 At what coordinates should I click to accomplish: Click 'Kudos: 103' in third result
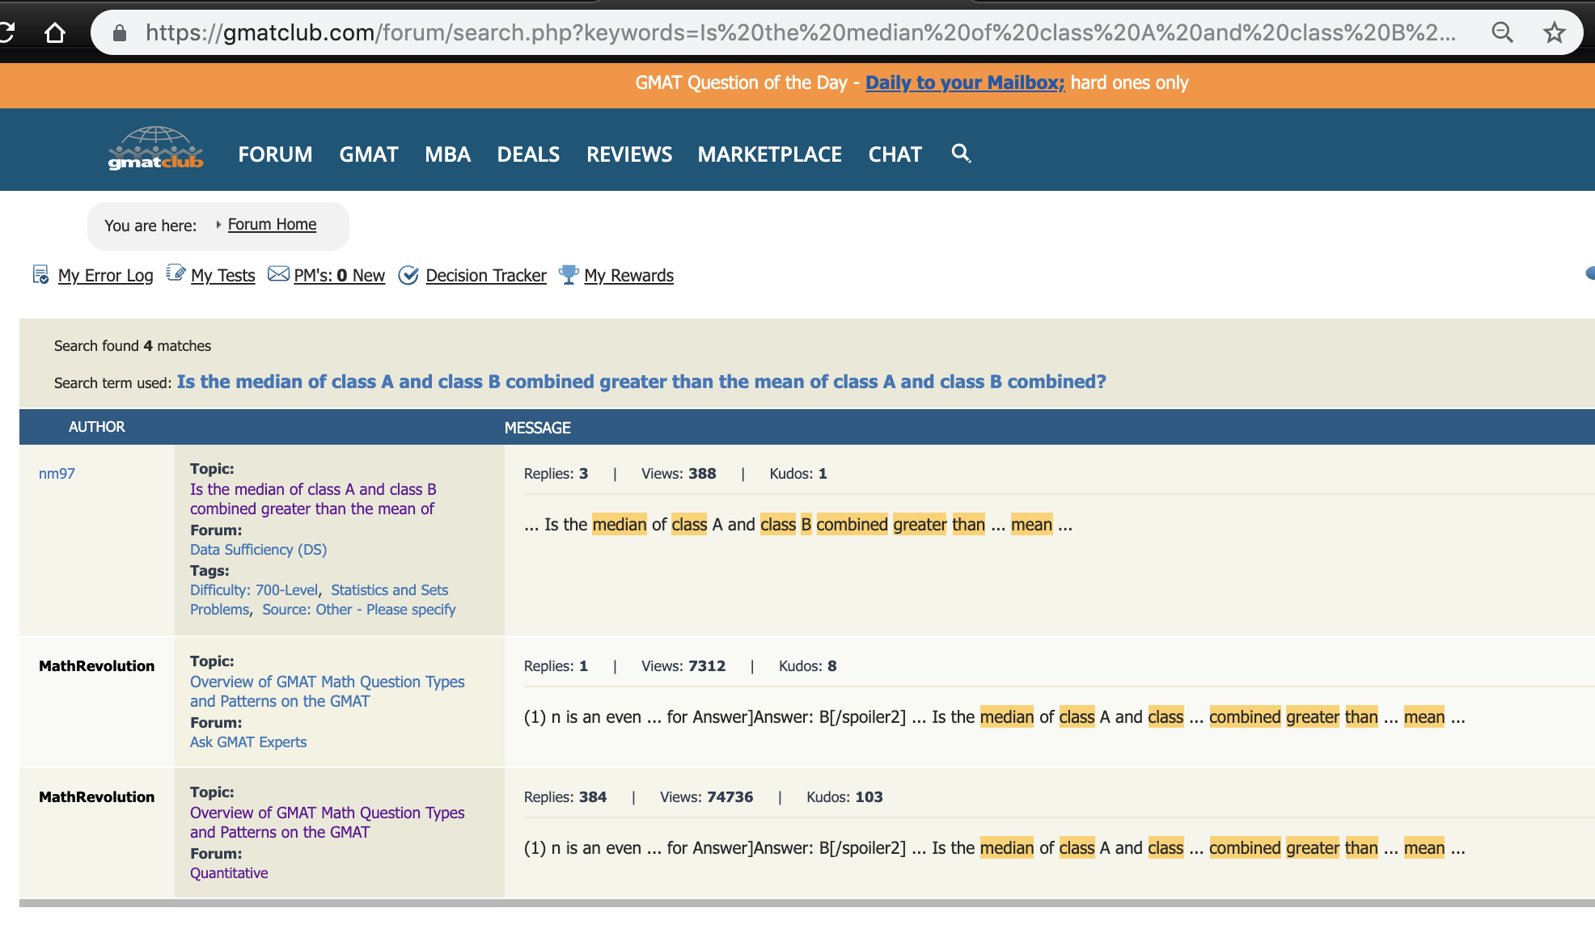(844, 797)
